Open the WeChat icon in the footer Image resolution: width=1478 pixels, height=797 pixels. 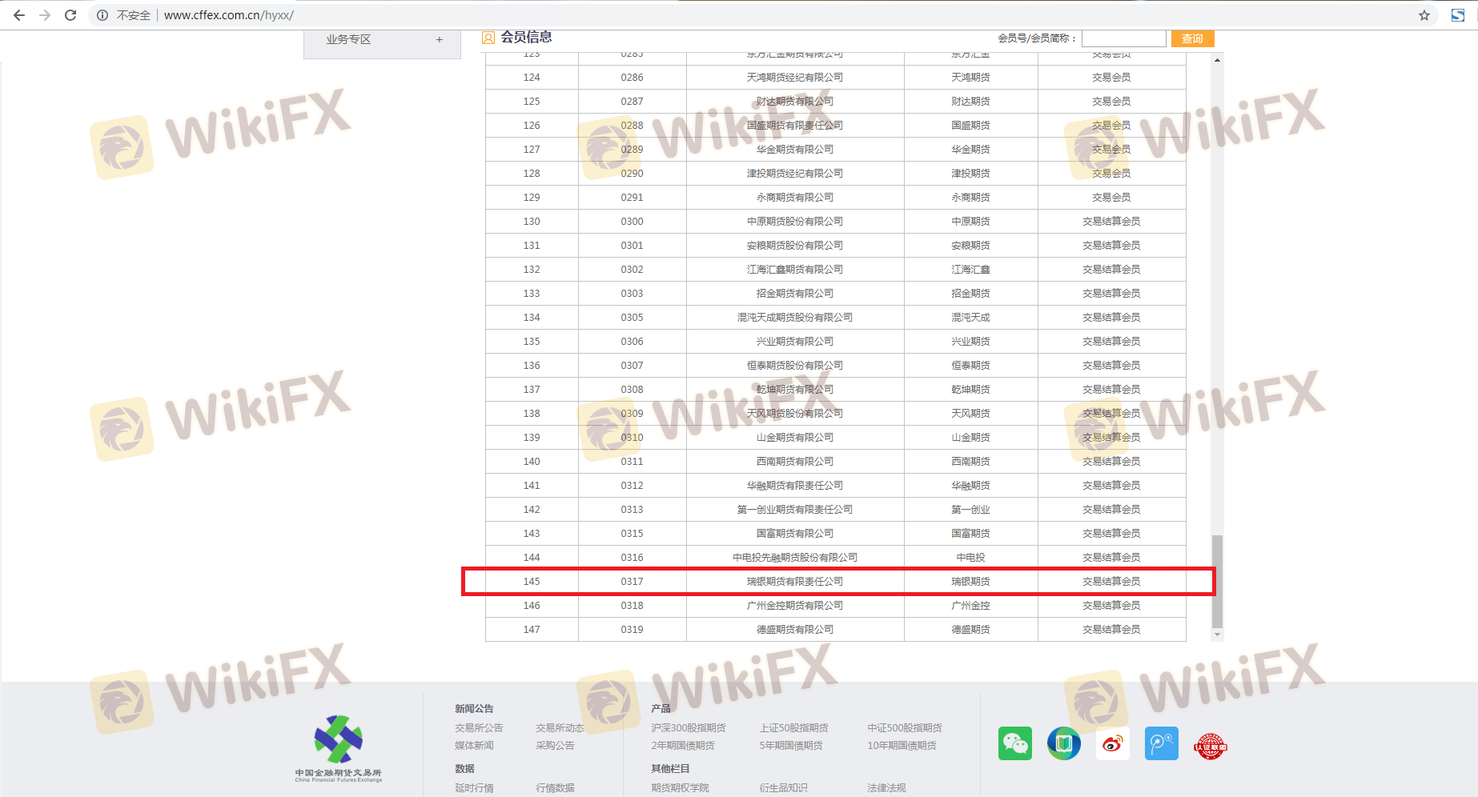pos(1014,744)
